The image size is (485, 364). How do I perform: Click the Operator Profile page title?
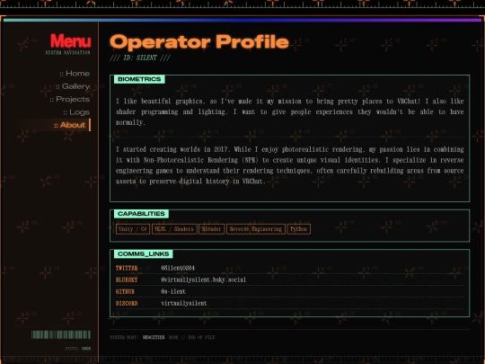(199, 41)
